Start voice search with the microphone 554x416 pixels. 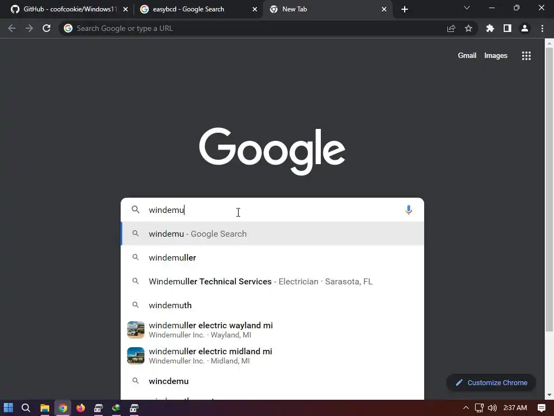pos(408,210)
